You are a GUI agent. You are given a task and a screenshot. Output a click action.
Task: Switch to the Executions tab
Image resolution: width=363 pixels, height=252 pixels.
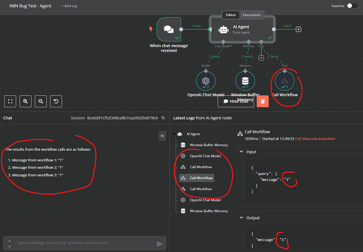click(252, 15)
